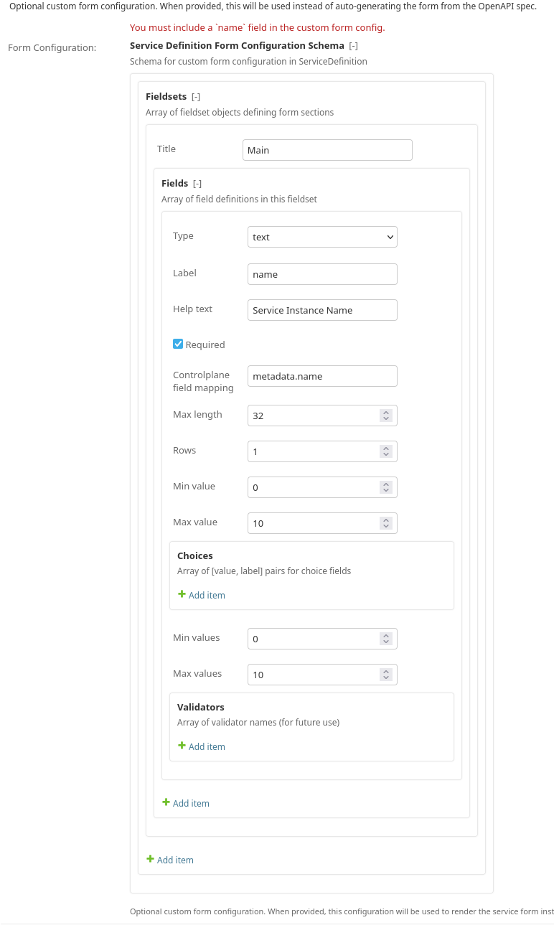
Task: Collapse Service Definition Form Configuration Schema
Action: pos(353,46)
